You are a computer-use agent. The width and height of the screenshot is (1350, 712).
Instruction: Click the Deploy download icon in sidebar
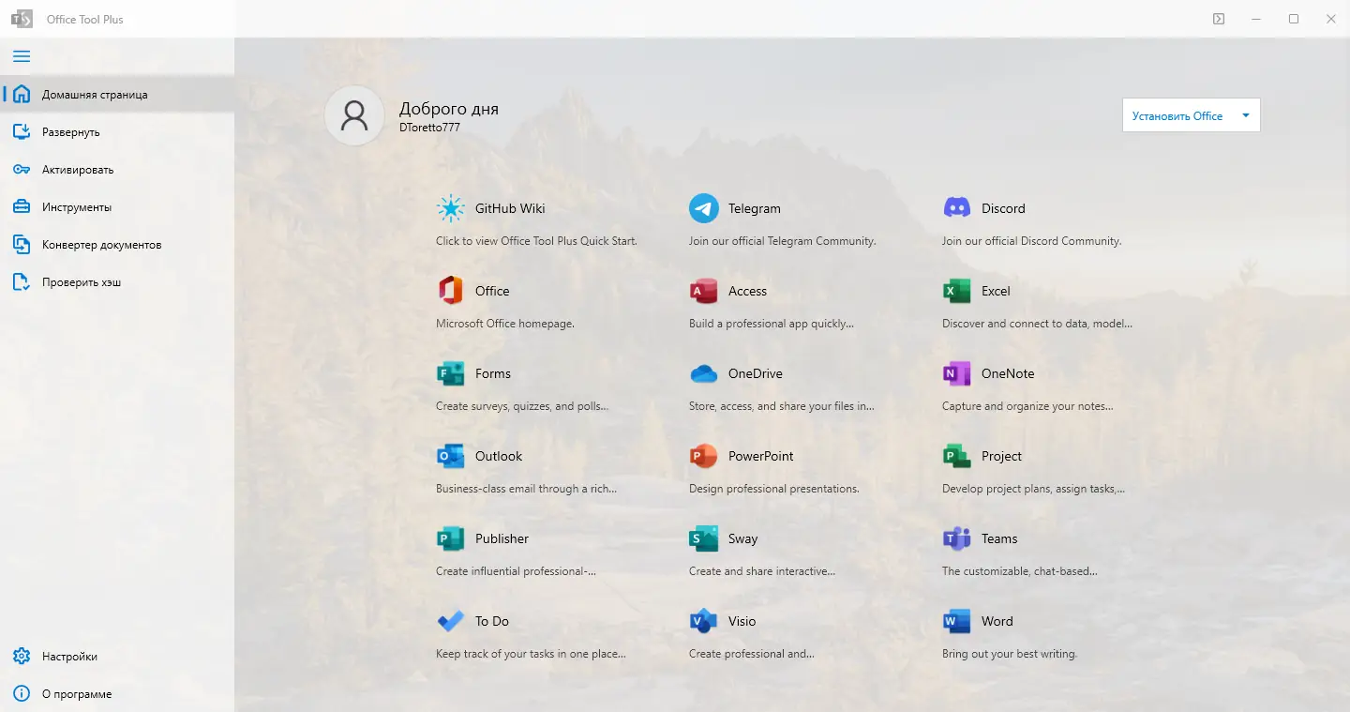coord(22,131)
